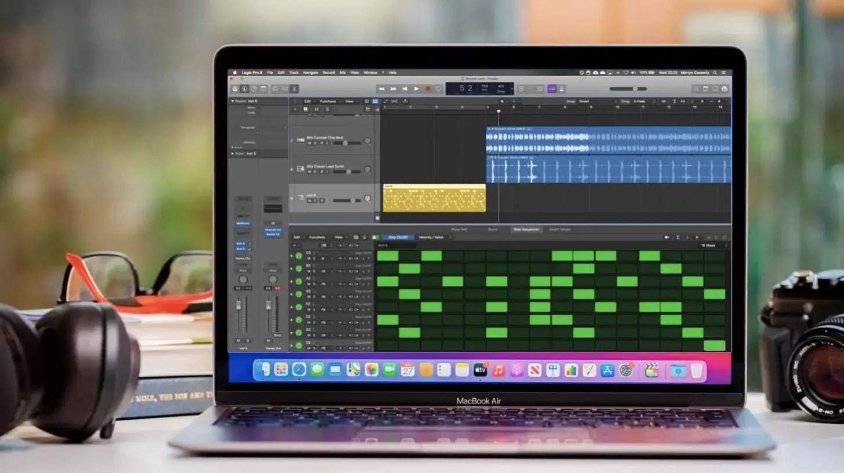The height and width of the screenshot is (473, 844).
Task: Toggle the Cycle mode button
Action: click(438, 89)
